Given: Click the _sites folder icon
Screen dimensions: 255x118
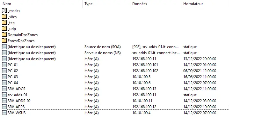Looking at the screenshot, I should [4, 17].
